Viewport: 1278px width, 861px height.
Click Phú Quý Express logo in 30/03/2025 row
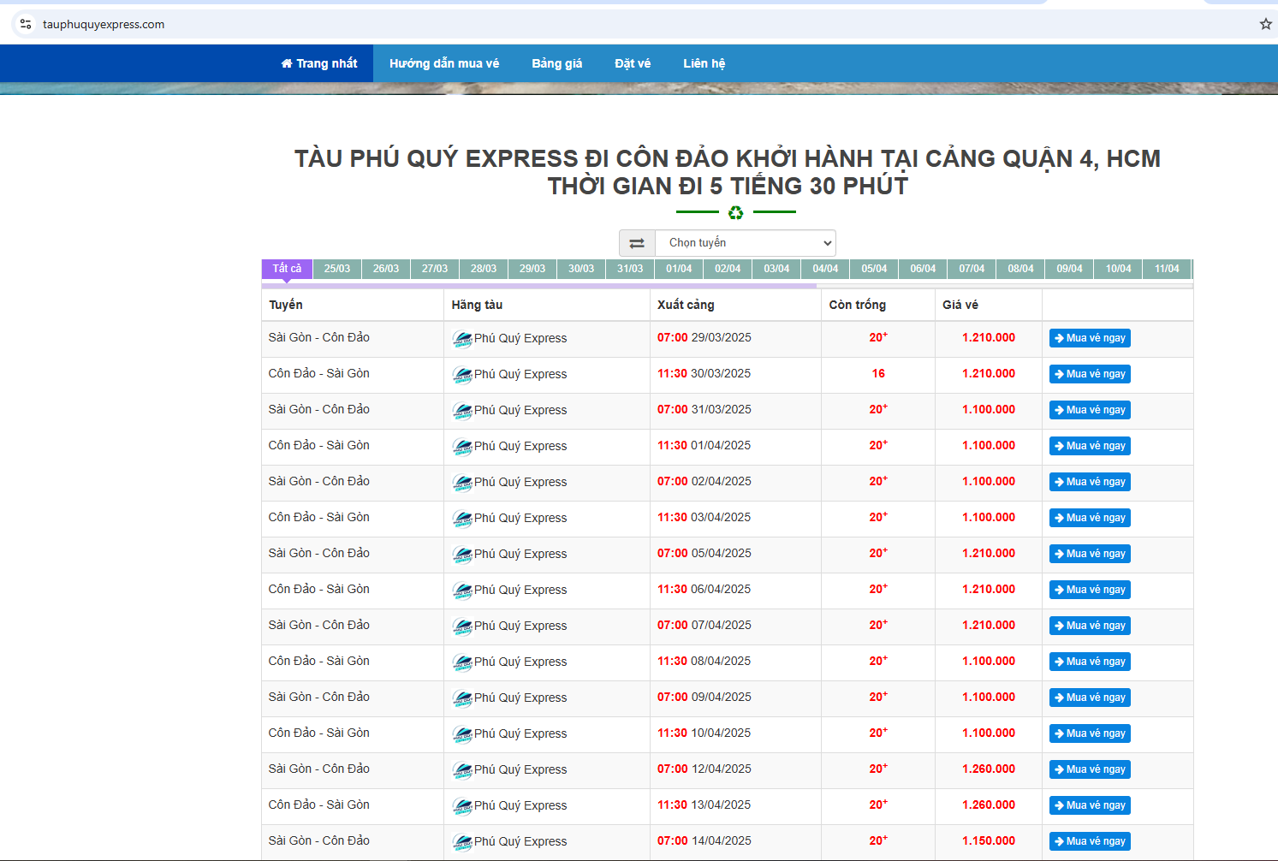click(462, 375)
